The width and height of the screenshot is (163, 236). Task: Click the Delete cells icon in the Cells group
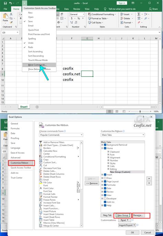click(122, 18)
